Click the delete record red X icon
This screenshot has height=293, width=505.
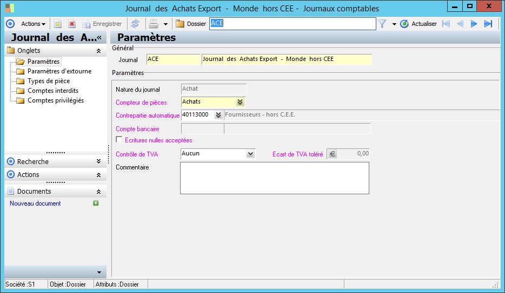coord(72,24)
